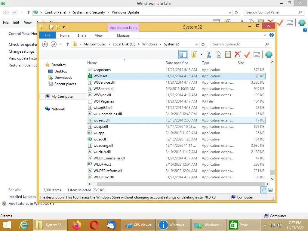Refresh the System32 folder
308x231 pixels.
(203, 45)
